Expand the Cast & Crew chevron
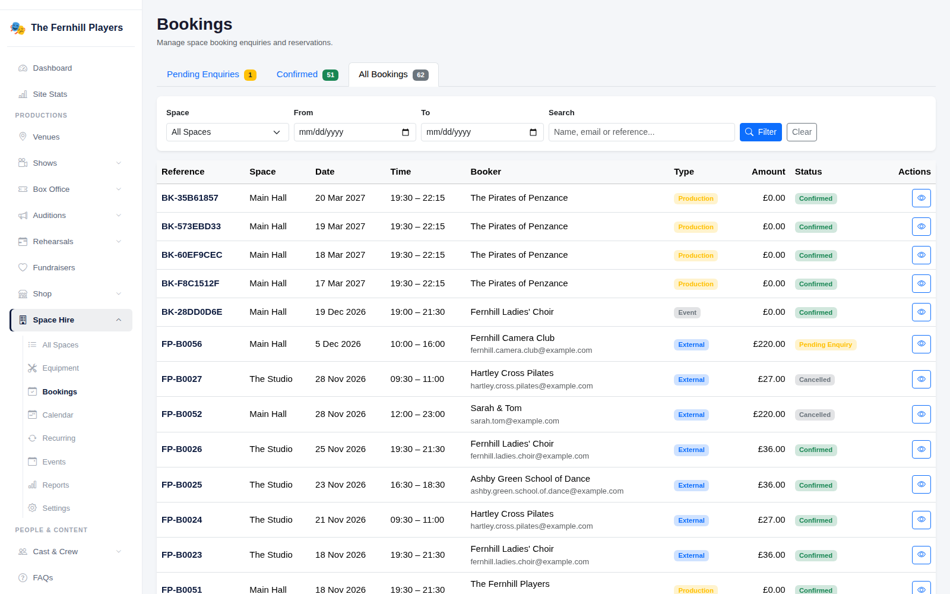Image resolution: width=950 pixels, height=594 pixels. [x=119, y=552]
